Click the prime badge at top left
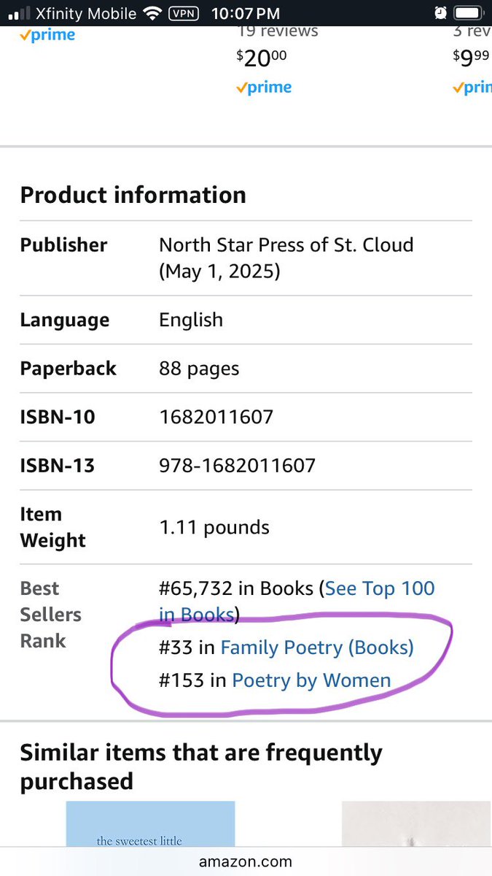The image size is (492, 876). [47, 36]
